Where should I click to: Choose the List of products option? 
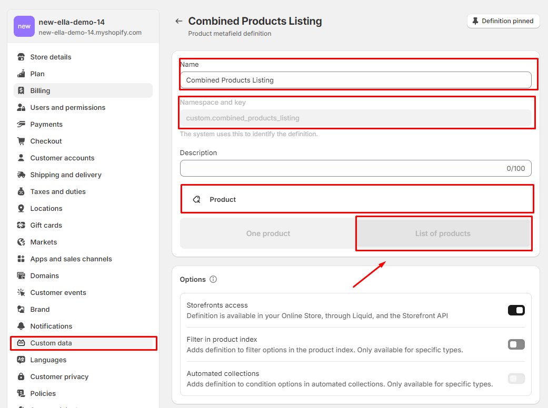443,233
